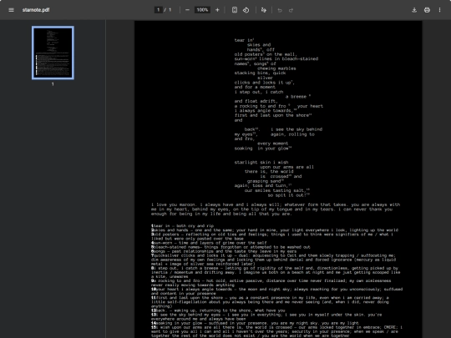
Task: Zoom in with the plus button
Action: pyautogui.click(x=217, y=10)
